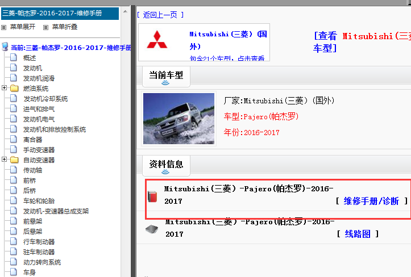Screen dimensions: 411x277
Task: Open 发动机冷却系统 tree item
Action: [x=45, y=99]
